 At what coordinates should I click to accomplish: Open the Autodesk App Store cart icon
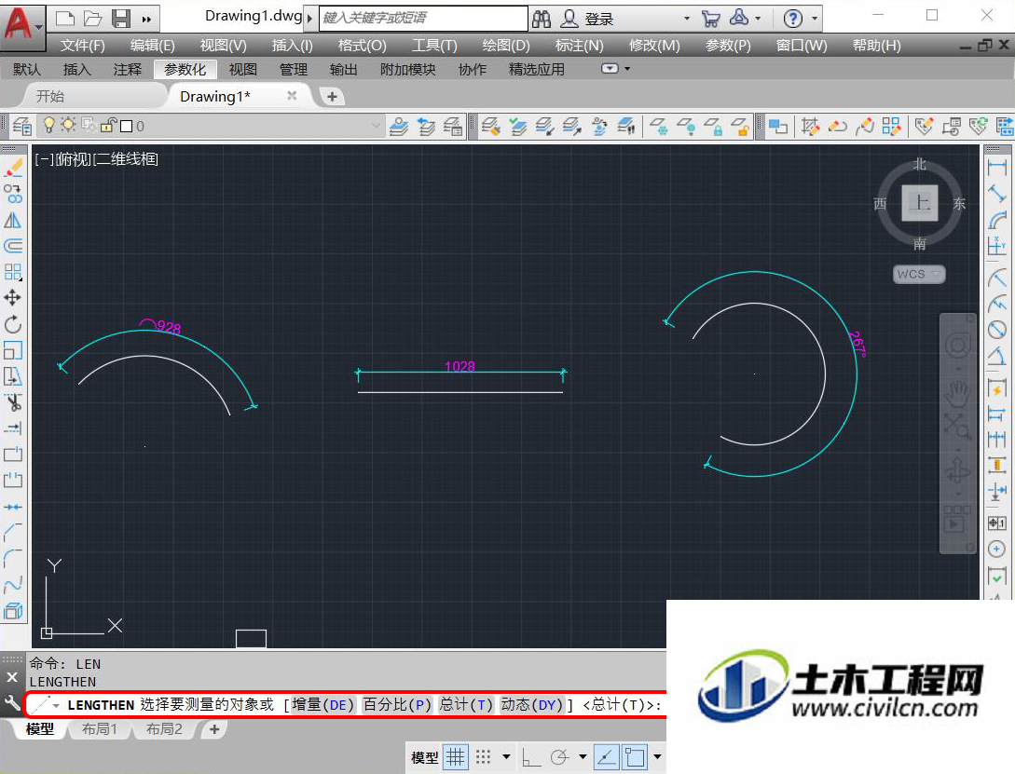click(710, 19)
